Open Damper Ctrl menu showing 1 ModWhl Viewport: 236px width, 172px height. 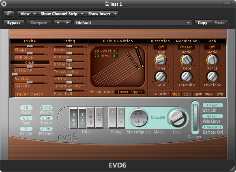(212, 127)
